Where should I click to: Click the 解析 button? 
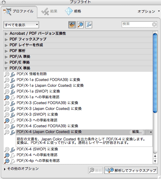tap(95, 170)
